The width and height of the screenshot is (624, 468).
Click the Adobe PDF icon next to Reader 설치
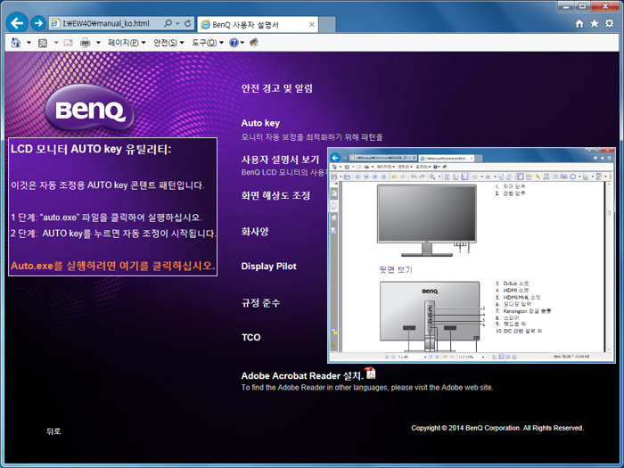click(x=371, y=374)
